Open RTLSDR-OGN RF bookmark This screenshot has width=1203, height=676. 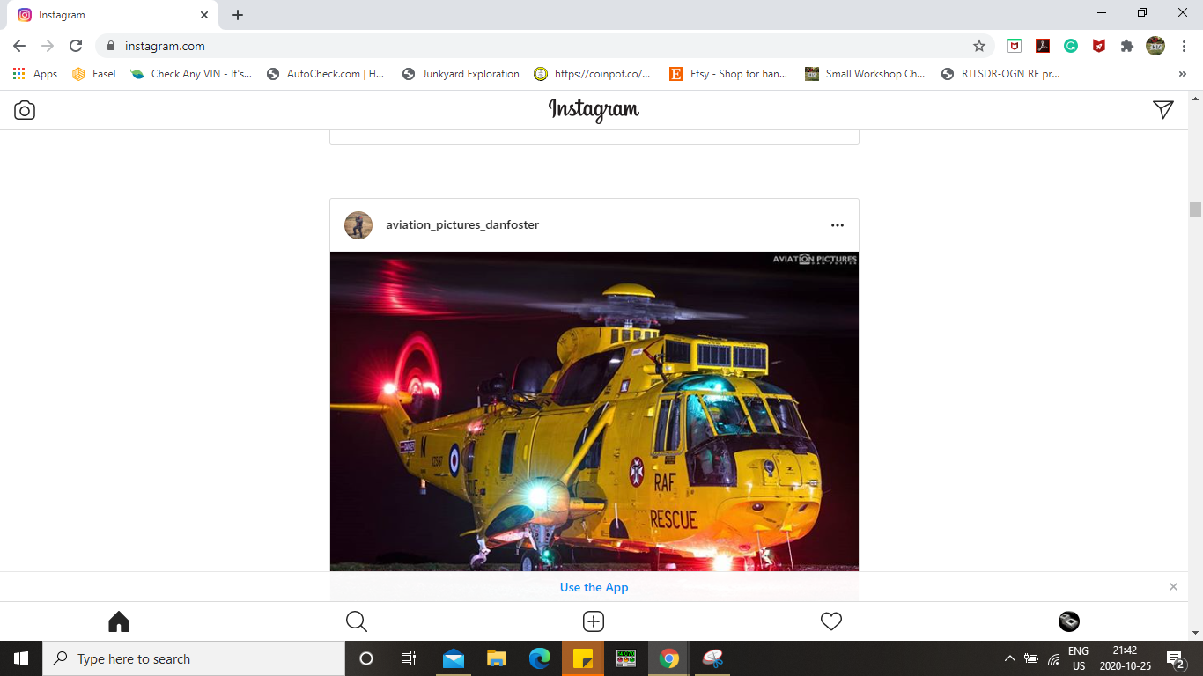click(1000, 74)
